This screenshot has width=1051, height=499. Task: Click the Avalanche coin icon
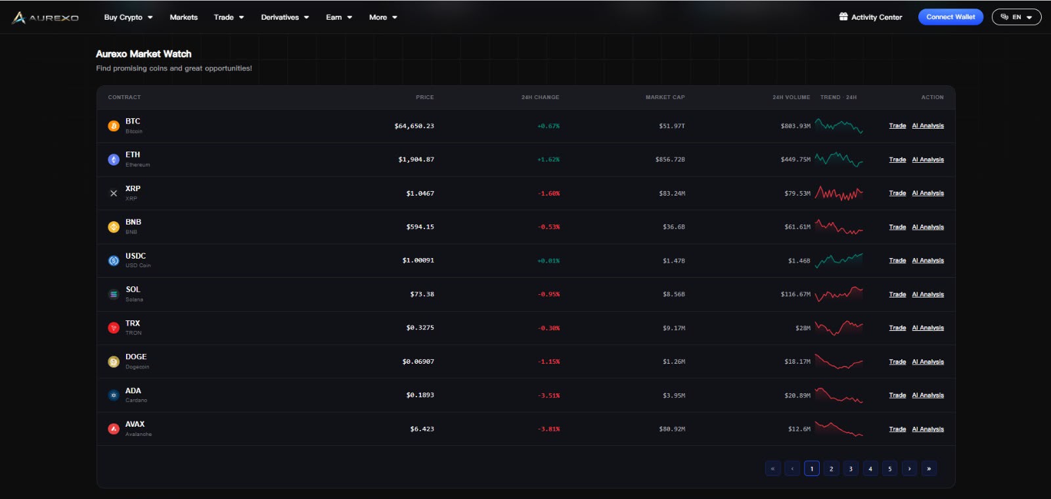pyautogui.click(x=114, y=429)
